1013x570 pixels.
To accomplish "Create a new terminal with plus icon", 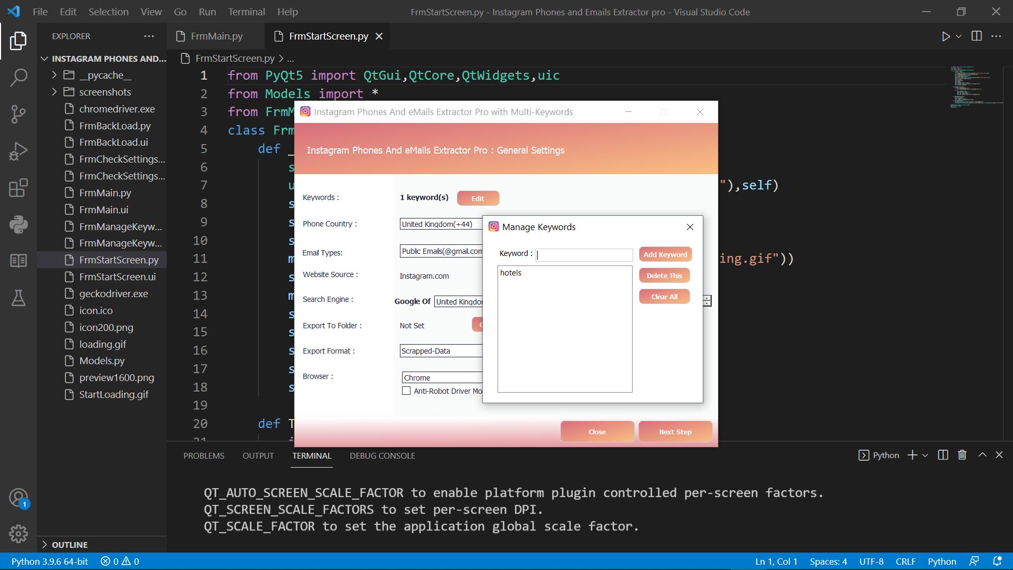I will 912,455.
